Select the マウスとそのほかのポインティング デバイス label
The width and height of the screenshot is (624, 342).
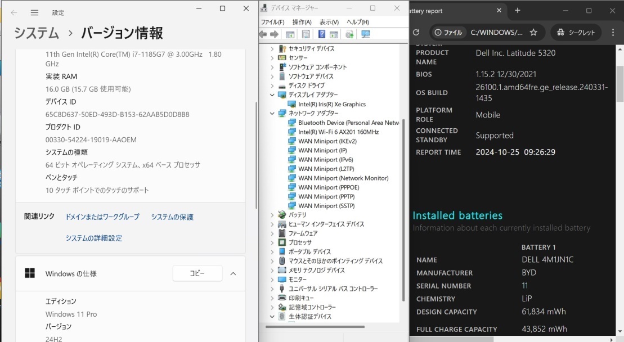pyautogui.click(x=335, y=261)
